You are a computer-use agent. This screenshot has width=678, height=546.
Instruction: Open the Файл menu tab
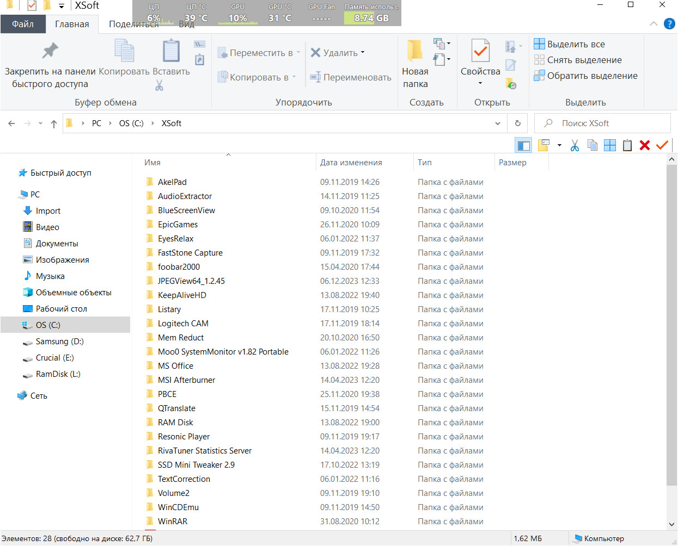pyautogui.click(x=23, y=24)
